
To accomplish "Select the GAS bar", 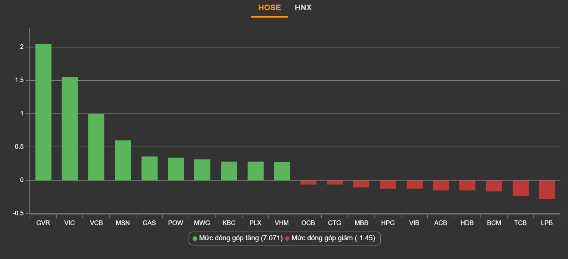I will coord(149,168).
